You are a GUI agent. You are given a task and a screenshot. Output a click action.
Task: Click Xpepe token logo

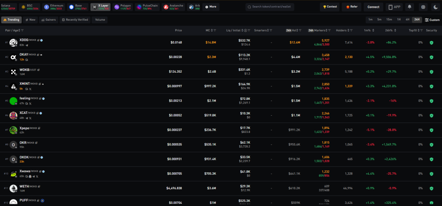click(13, 130)
